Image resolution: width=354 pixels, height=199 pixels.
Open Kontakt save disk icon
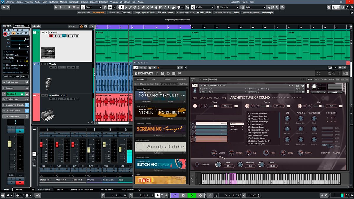(x=163, y=73)
